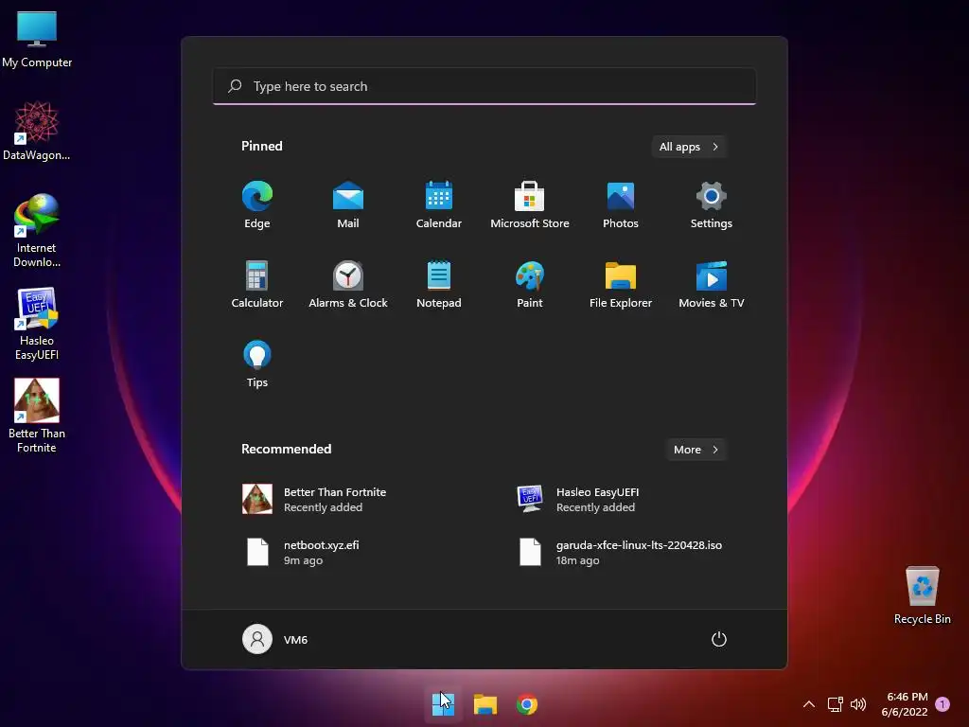Launch Movies & TV
Screen dimensions: 969x727
click(x=712, y=284)
